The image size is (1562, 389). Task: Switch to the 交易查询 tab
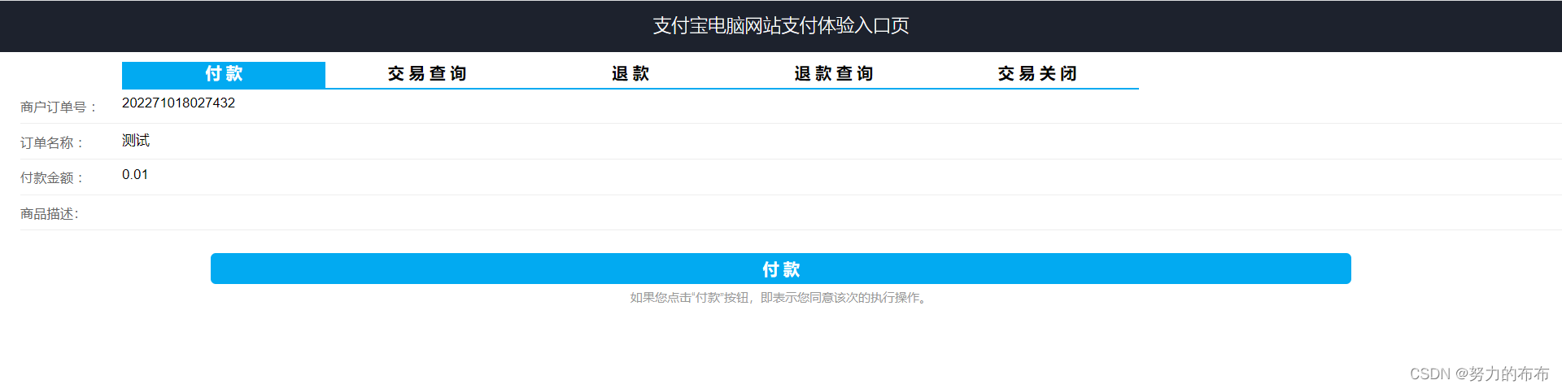(427, 74)
